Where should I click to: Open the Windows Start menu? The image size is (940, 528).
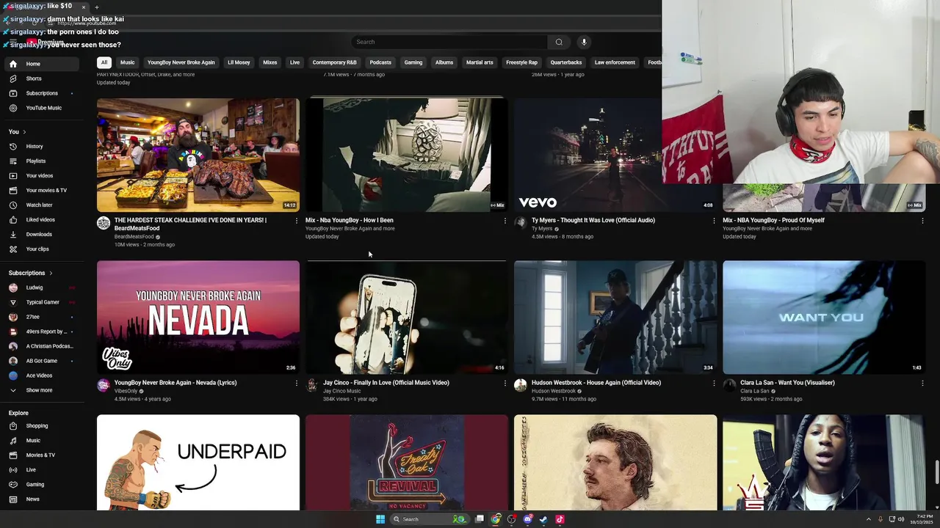(x=380, y=519)
